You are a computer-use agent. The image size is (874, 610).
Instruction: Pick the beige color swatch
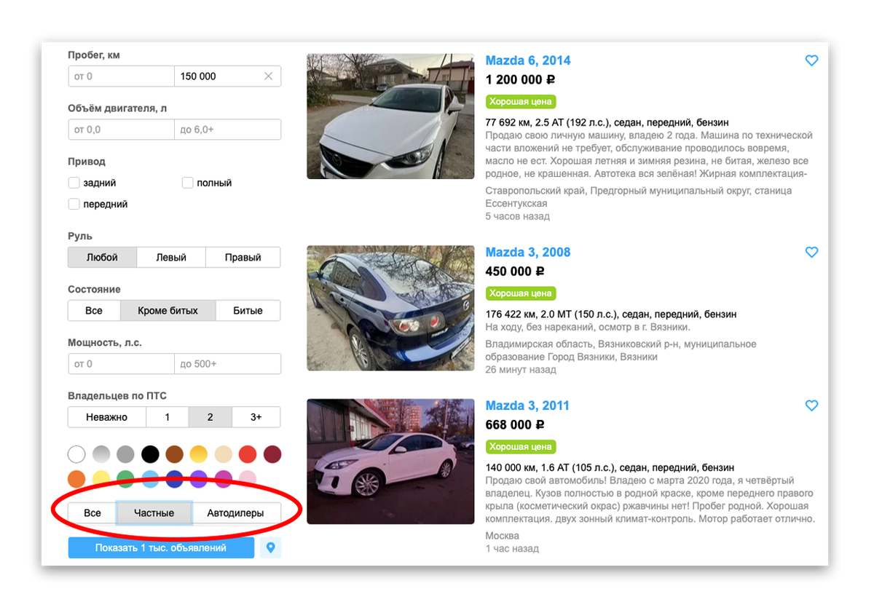(x=224, y=455)
